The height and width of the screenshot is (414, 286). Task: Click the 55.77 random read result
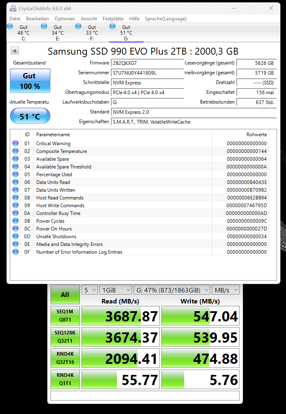(121, 379)
